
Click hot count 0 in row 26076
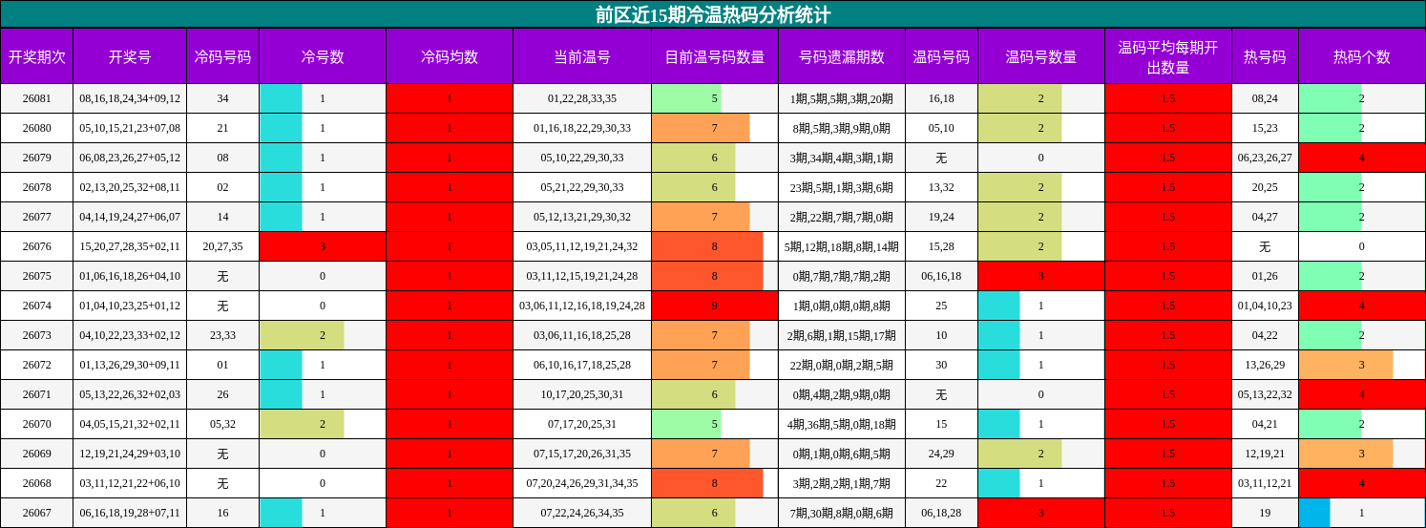coord(1362,246)
